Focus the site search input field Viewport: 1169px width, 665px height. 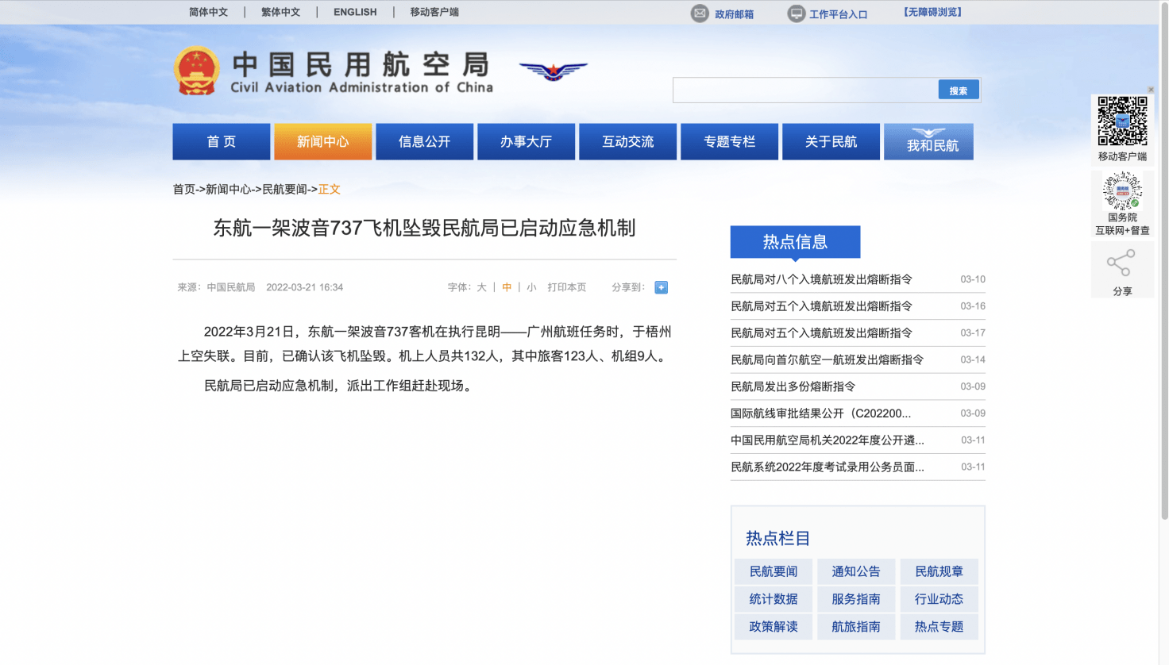point(805,90)
